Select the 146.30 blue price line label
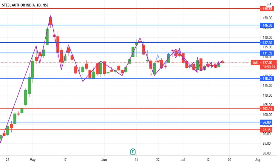The image size is (278, 164). pyautogui.click(x=267, y=25)
